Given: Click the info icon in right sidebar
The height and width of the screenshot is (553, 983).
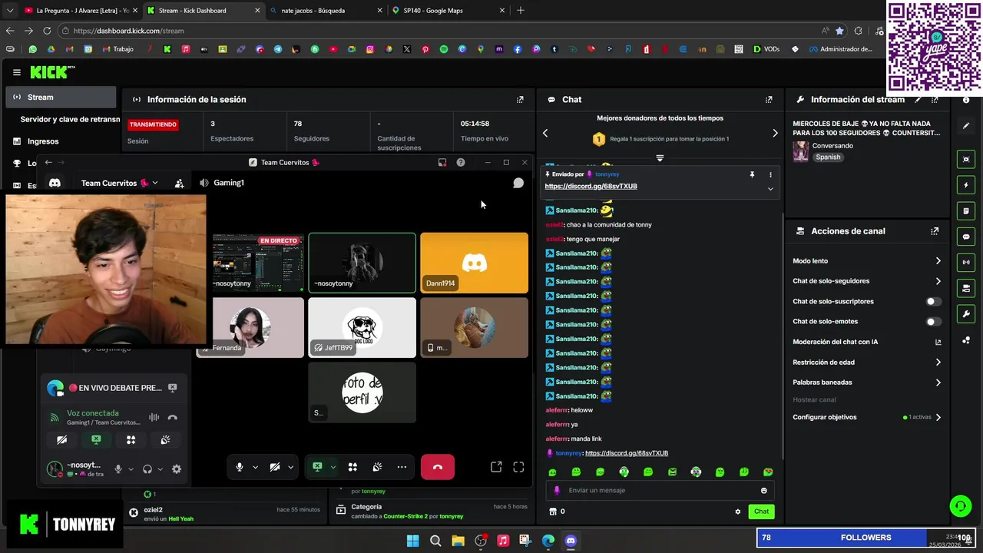Looking at the screenshot, I should tap(966, 100).
